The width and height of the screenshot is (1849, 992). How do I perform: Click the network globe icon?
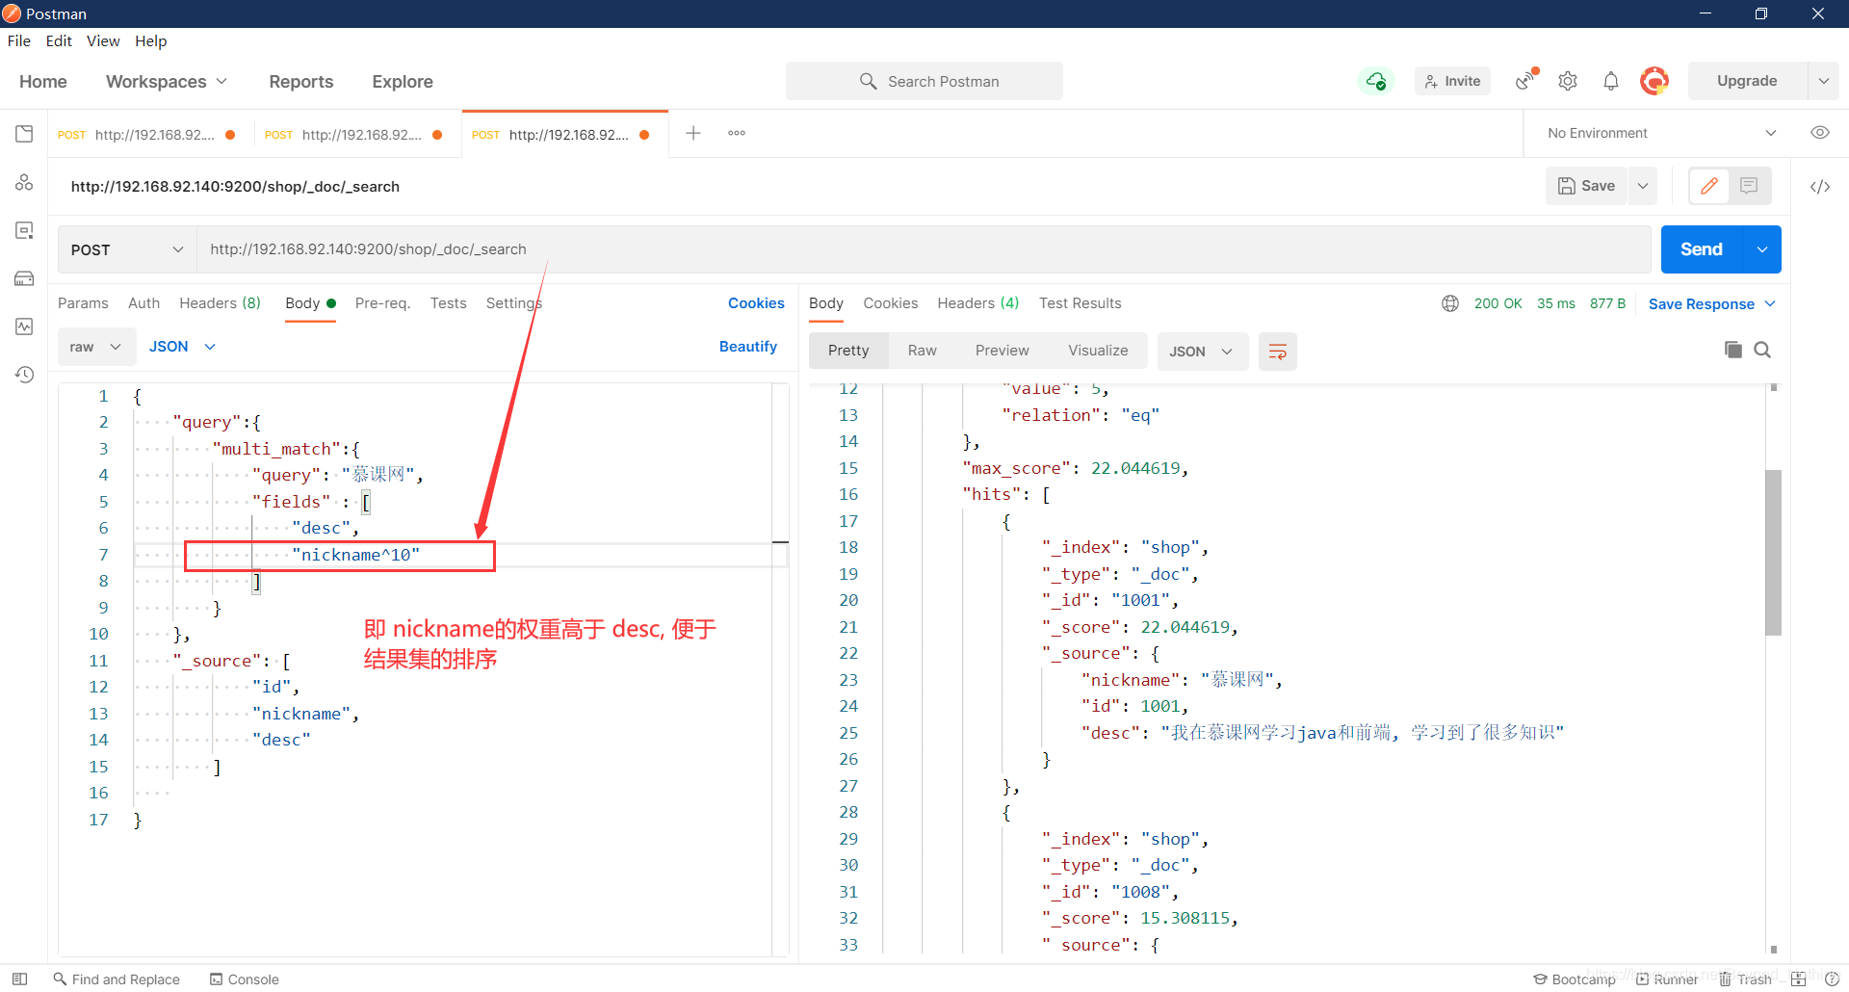(x=1450, y=303)
